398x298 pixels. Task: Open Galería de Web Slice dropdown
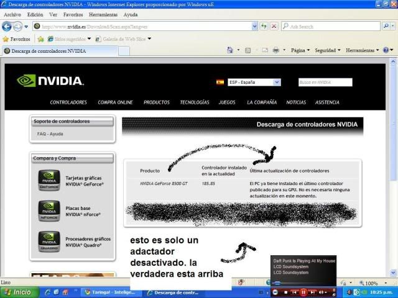click(x=123, y=39)
